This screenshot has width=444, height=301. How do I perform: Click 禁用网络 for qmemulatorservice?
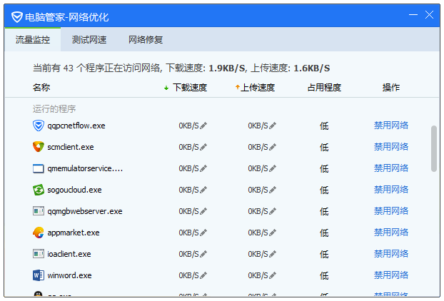(391, 168)
